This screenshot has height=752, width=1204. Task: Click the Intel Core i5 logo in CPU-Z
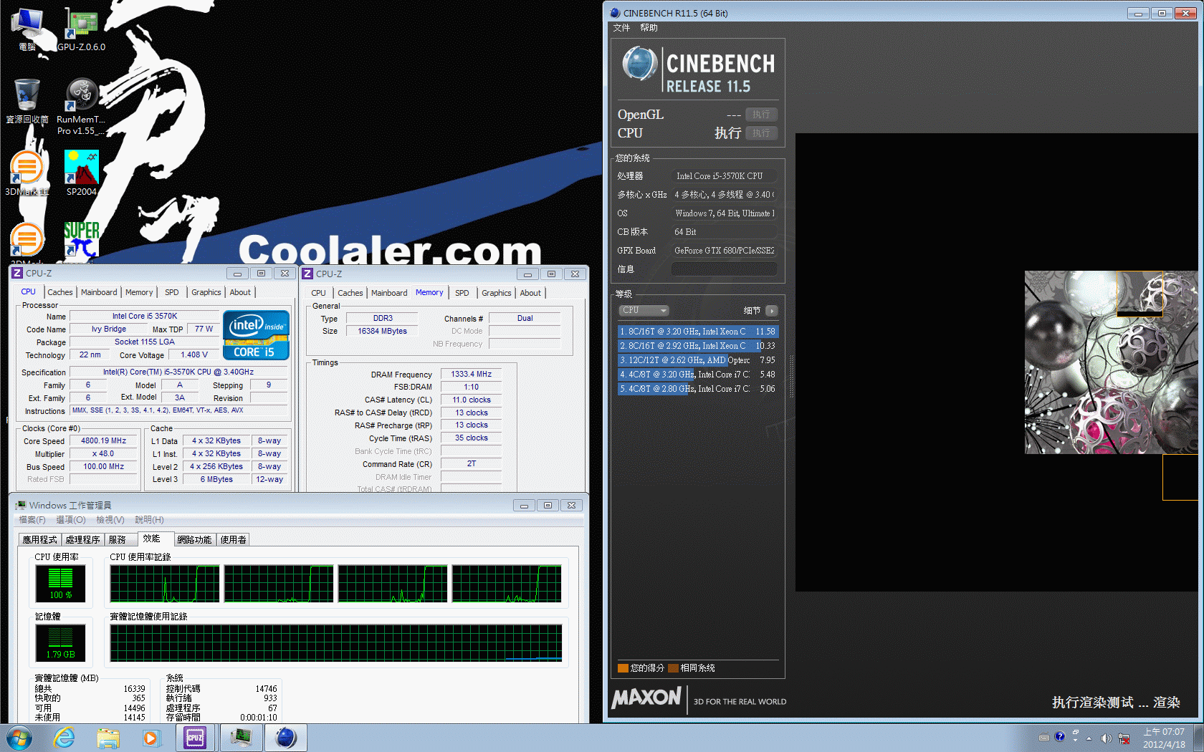[256, 334]
